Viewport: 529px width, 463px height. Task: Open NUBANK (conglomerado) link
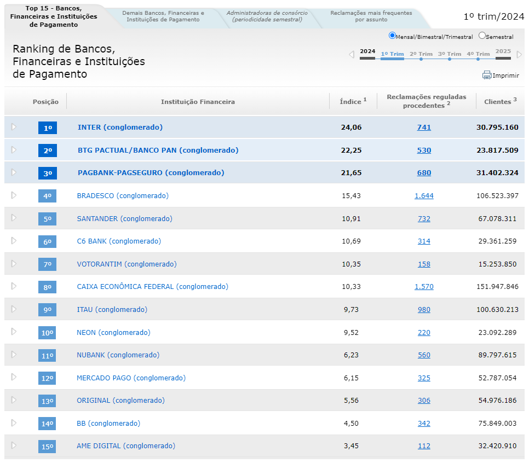(118, 355)
